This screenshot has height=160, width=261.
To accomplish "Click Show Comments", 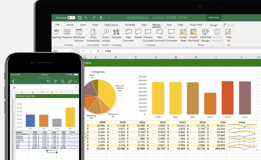I will pos(171,35).
